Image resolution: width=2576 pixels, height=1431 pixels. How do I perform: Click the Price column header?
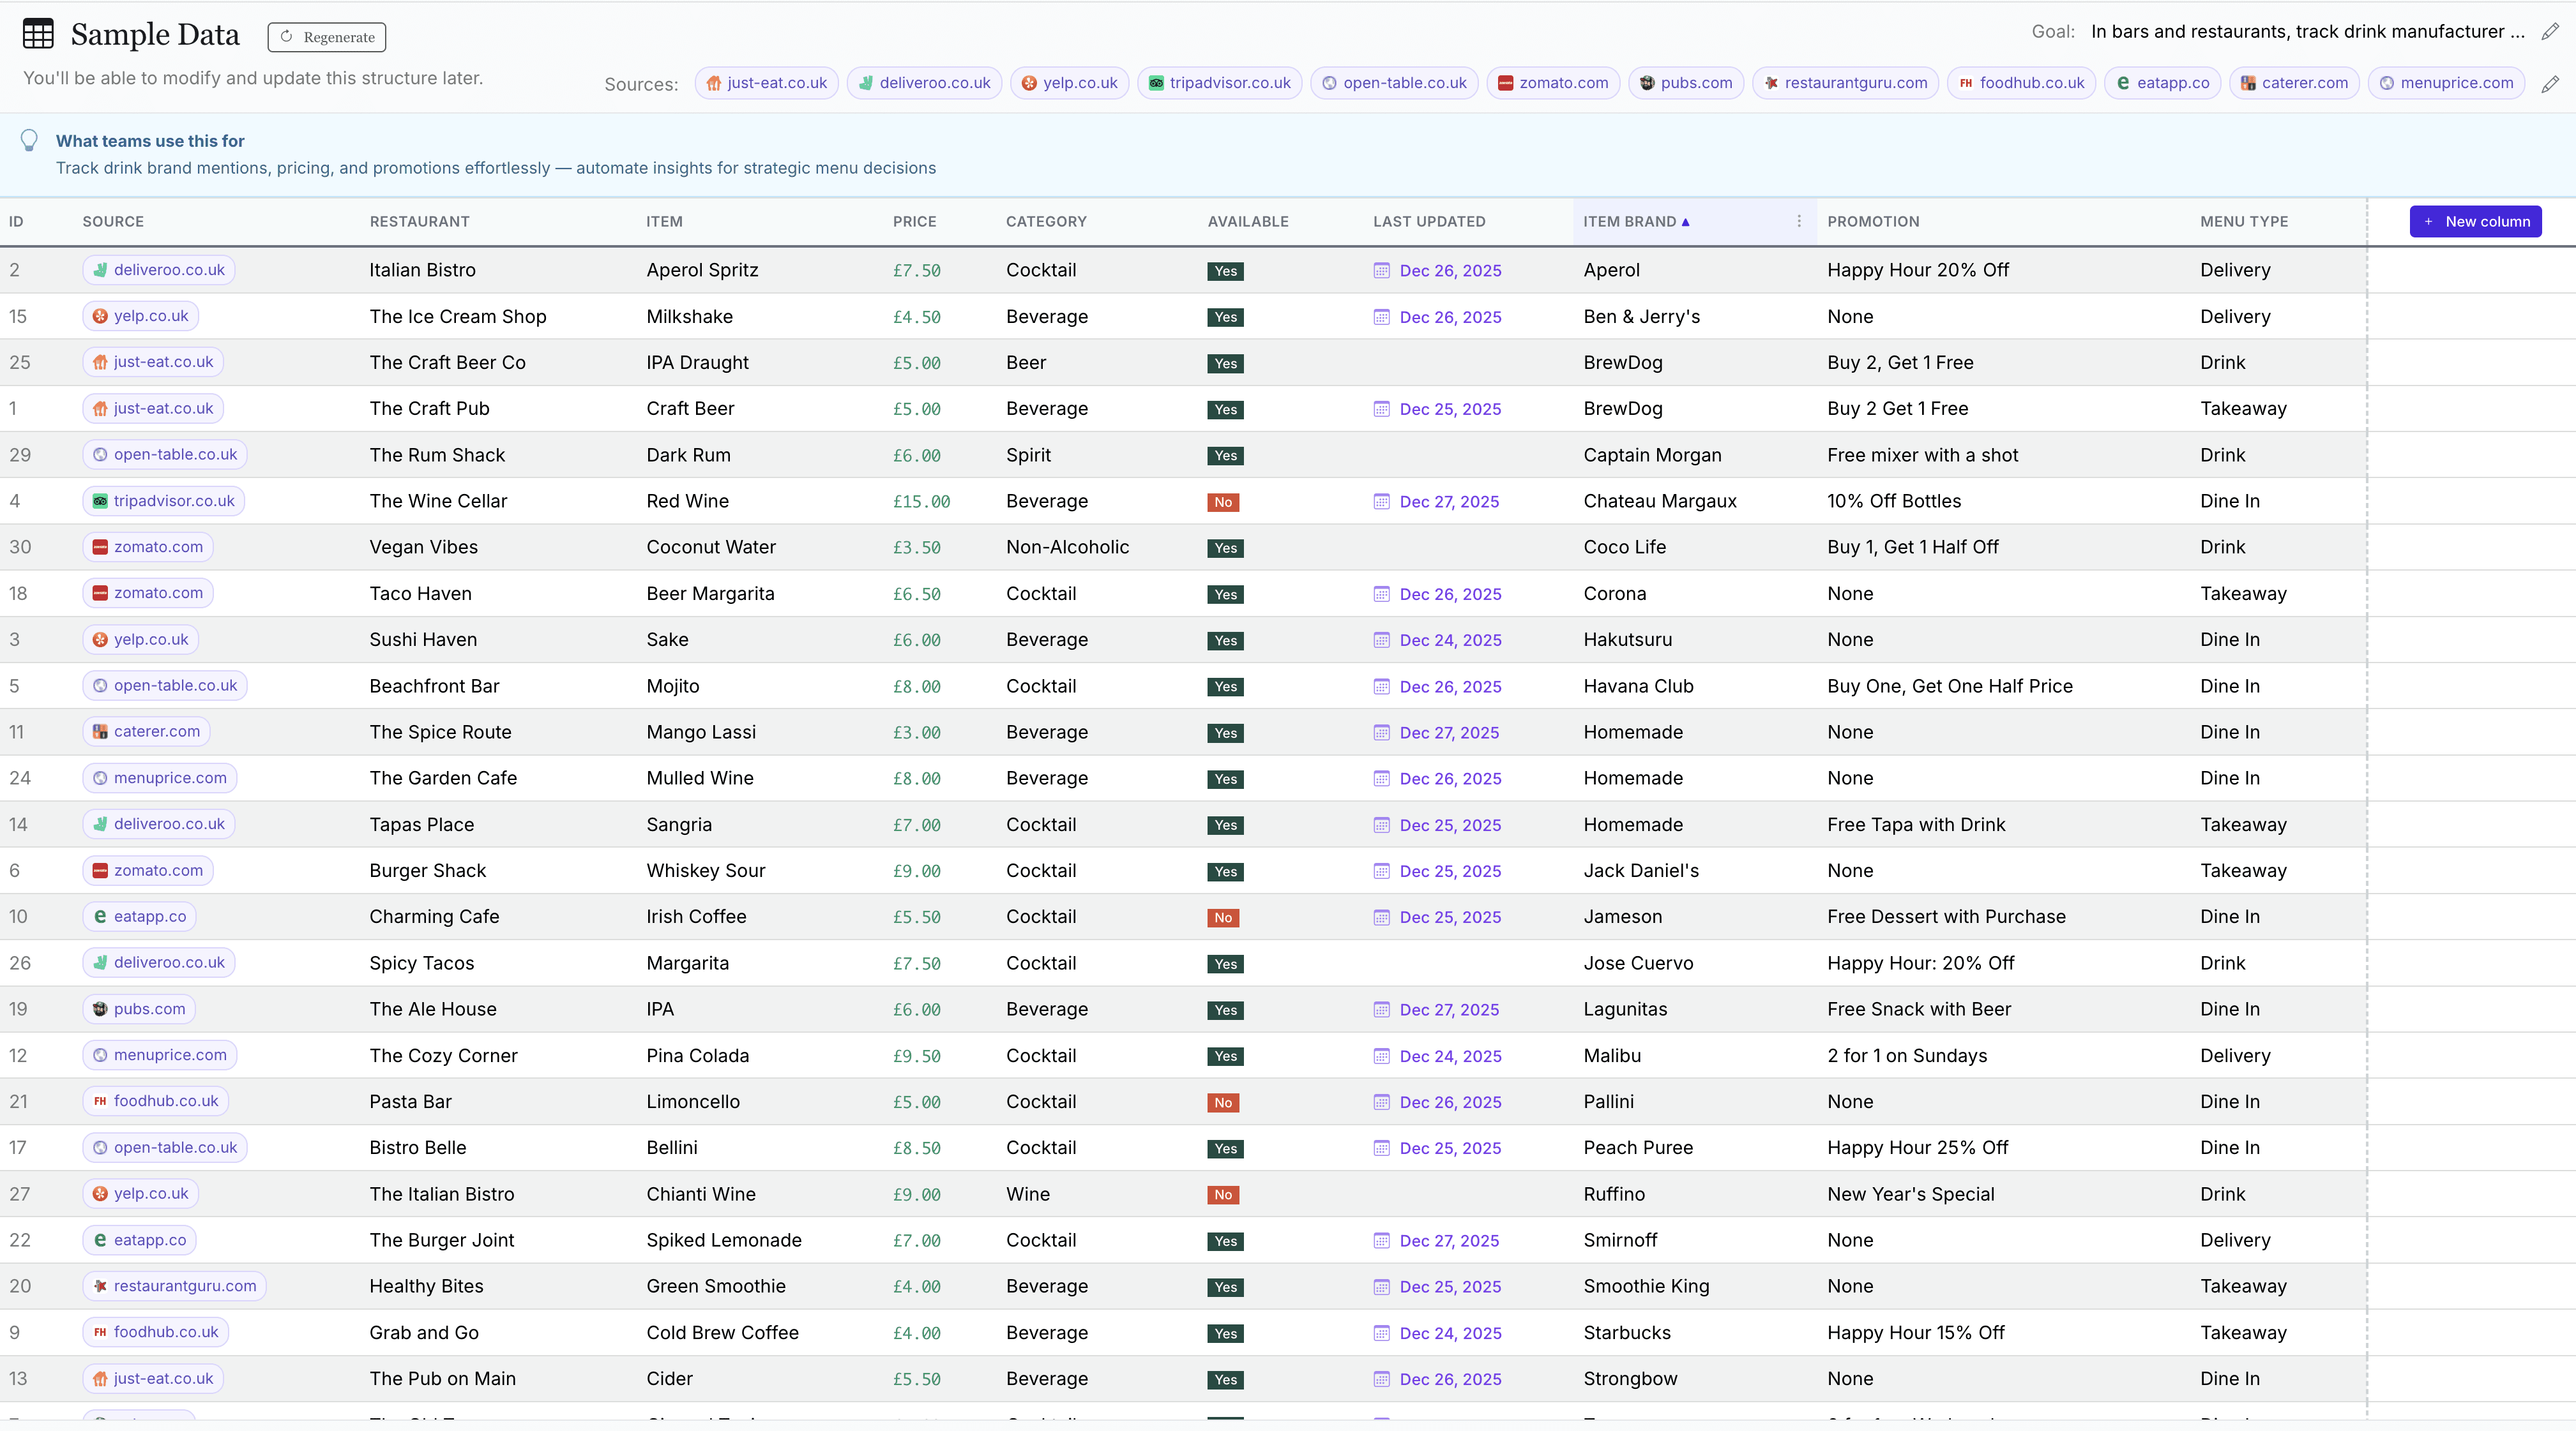pos(914,222)
